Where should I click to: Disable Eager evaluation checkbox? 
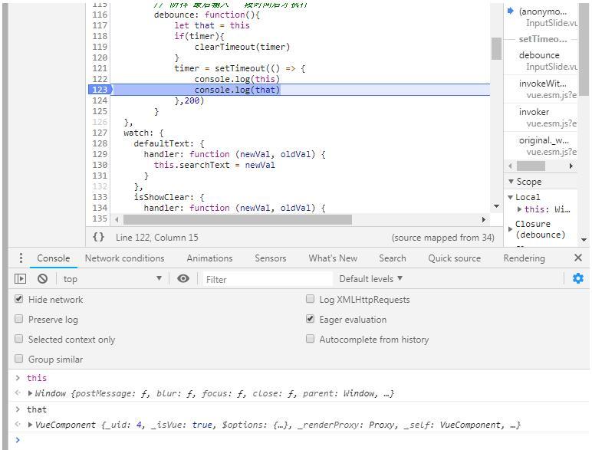pyautogui.click(x=311, y=320)
